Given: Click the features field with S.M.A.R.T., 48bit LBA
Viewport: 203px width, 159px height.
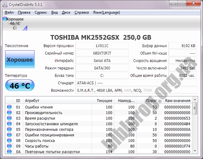Looking at the screenshot, I should tap(136, 90).
